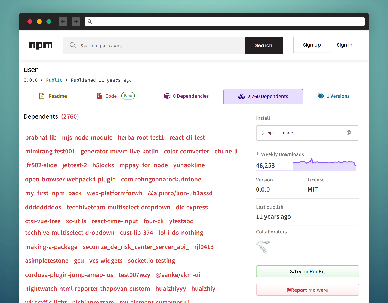This screenshot has height=303, width=388.
Task: Copy the npm install command via clipboard icon
Action: [x=349, y=132]
